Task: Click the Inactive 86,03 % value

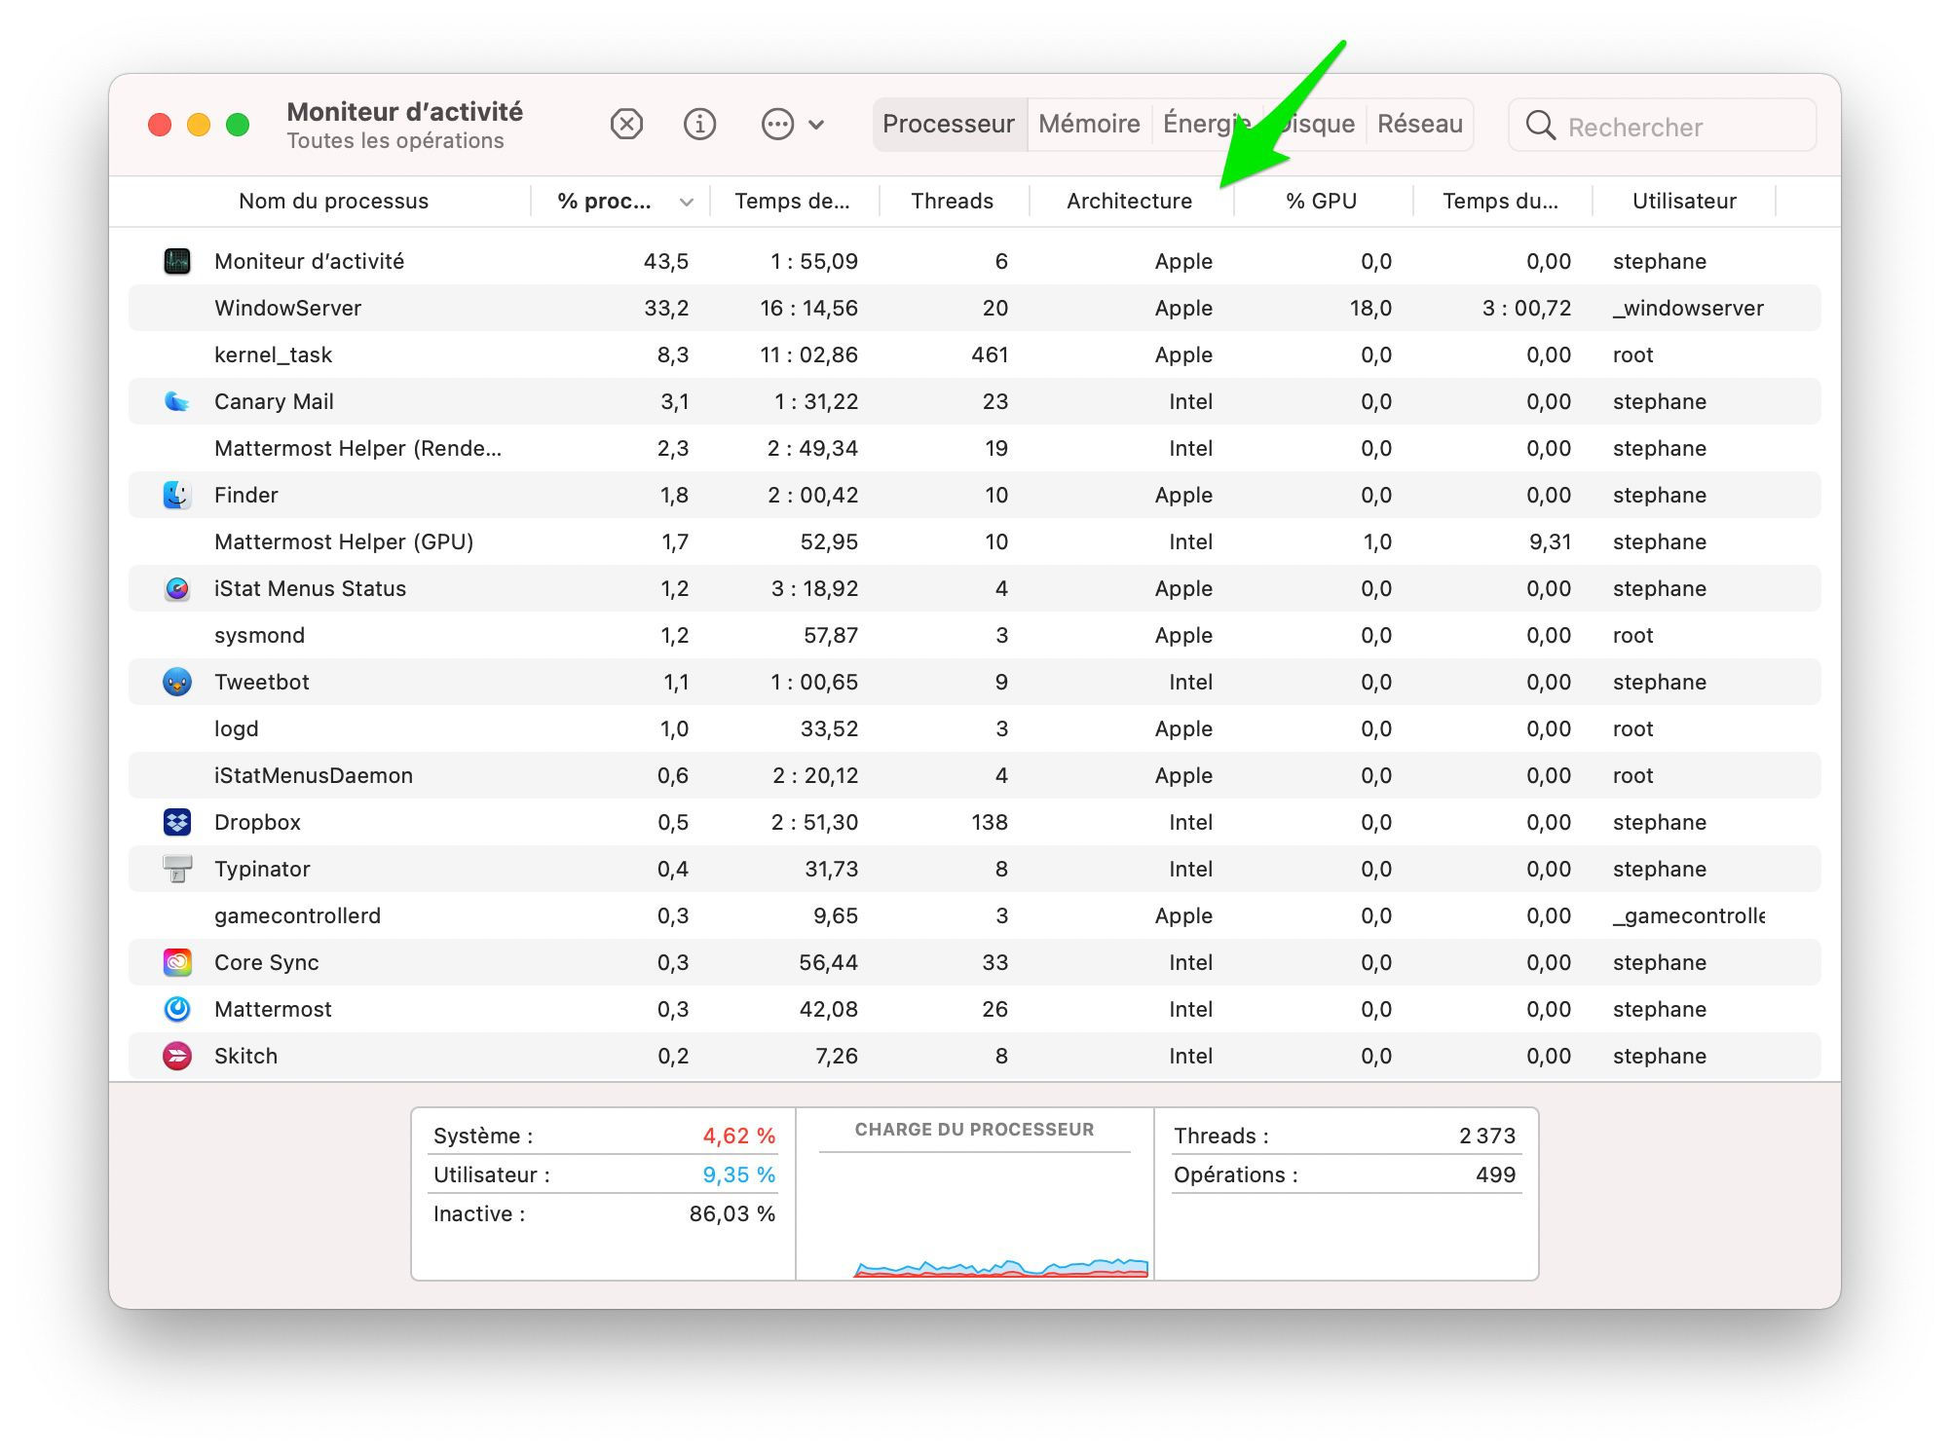Action: [732, 1213]
